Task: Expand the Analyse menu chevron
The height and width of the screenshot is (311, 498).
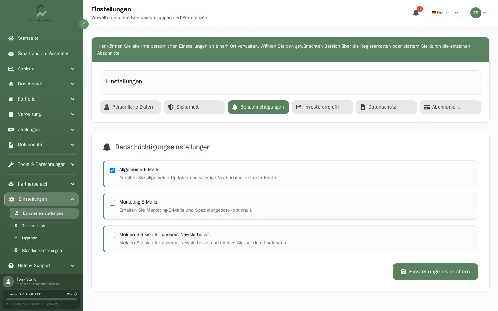Action: [73, 69]
